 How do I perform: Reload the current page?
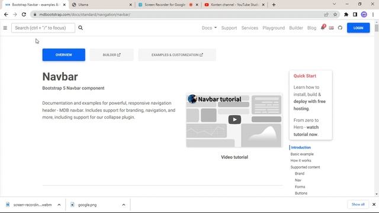[24, 14]
